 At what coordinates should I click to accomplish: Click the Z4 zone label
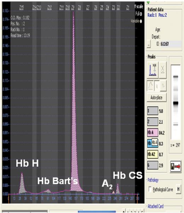tap(108, 7)
